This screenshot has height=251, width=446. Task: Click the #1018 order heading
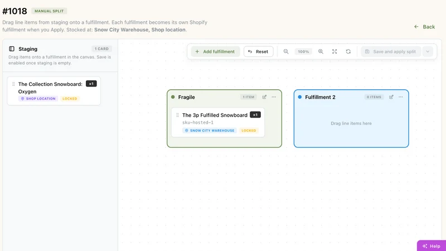14,11
